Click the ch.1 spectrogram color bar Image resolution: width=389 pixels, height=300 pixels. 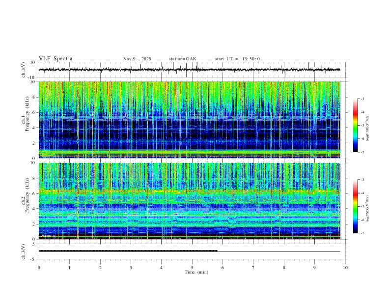click(x=355, y=125)
